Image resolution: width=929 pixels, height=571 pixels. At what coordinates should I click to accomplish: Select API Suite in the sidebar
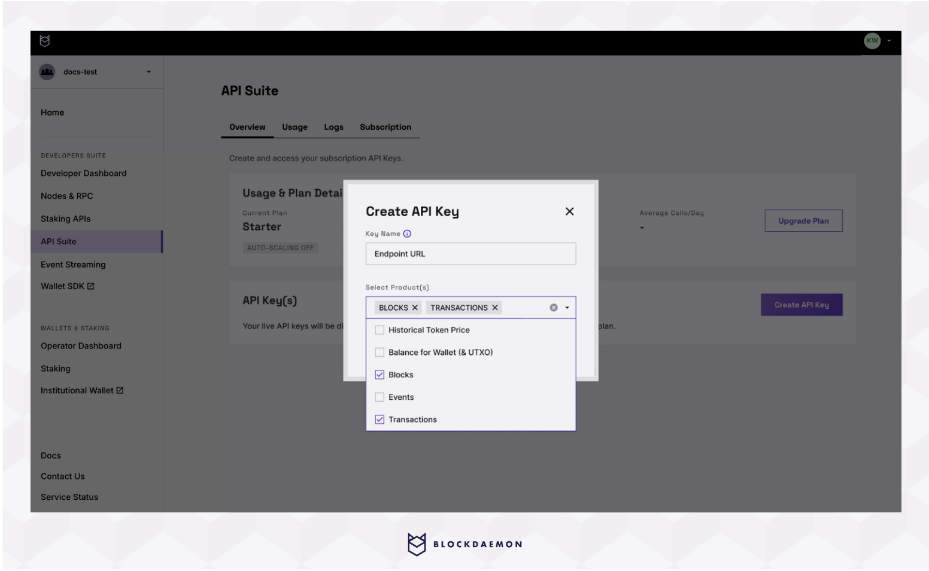click(x=96, y=242)
